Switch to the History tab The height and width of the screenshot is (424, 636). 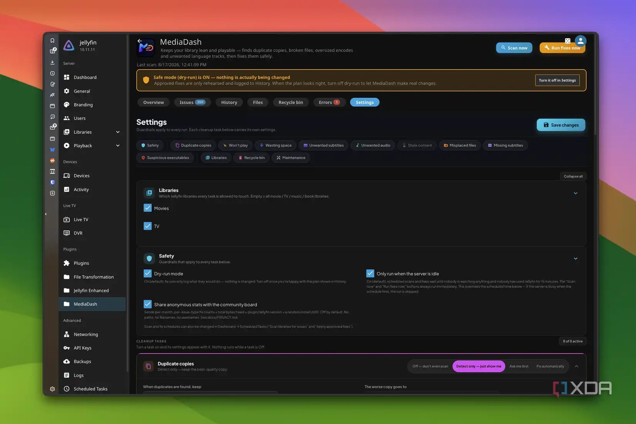[x=229, y=102]
